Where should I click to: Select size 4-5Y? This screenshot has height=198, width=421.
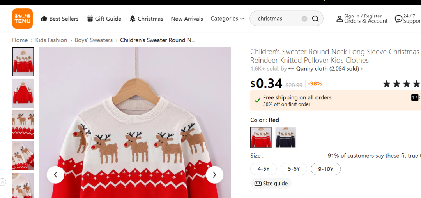(x=264, y=169)
